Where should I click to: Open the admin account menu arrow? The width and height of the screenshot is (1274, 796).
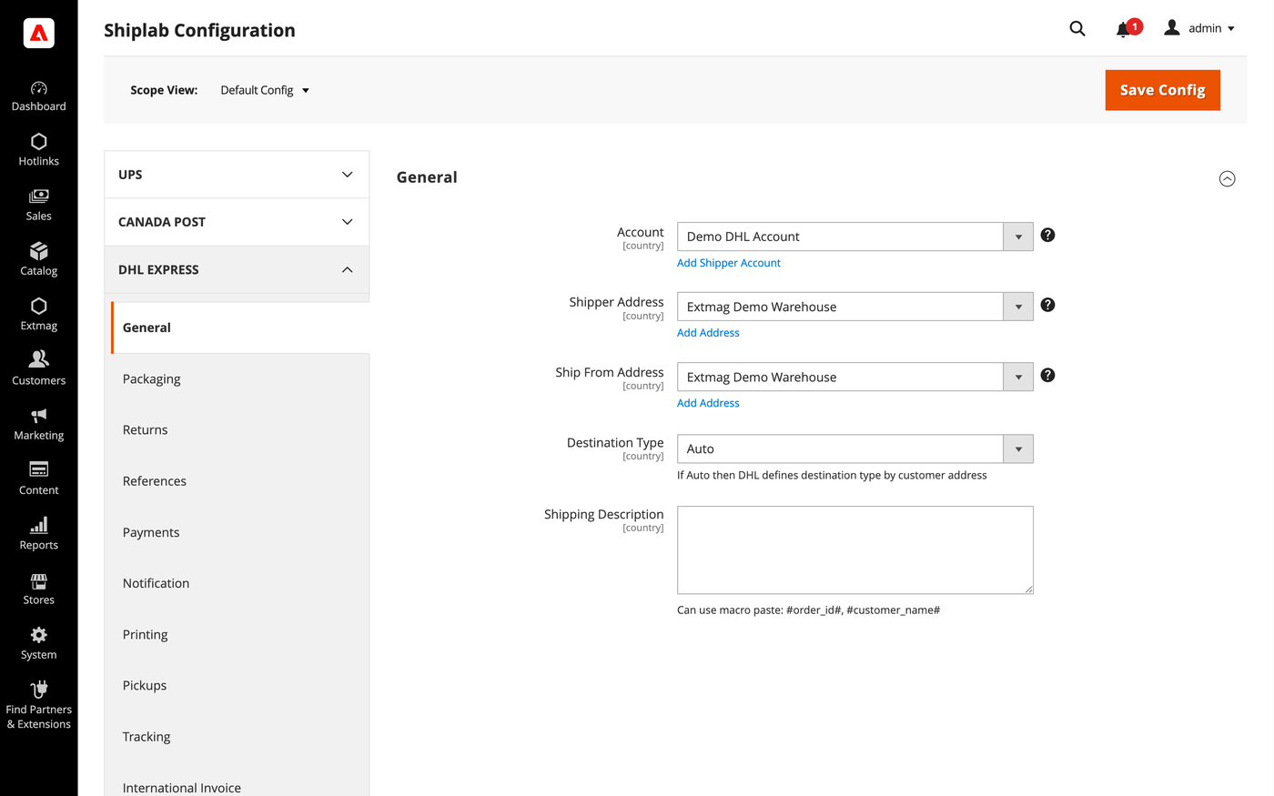[1231, 29]
